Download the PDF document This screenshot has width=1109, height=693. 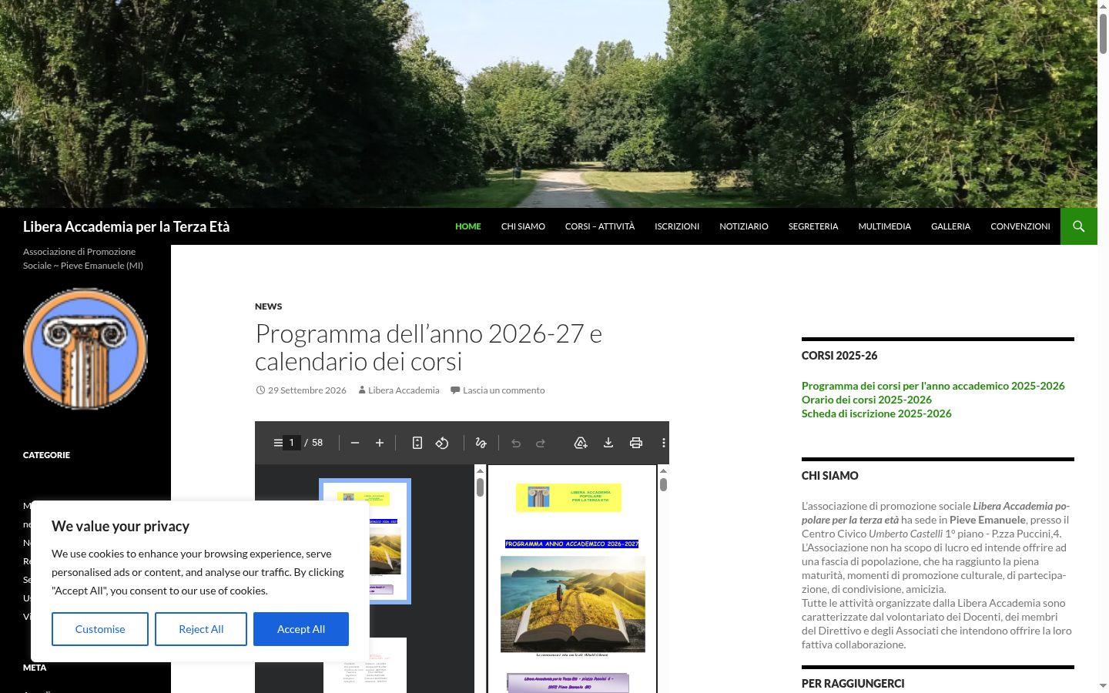[x=608, y=443]
